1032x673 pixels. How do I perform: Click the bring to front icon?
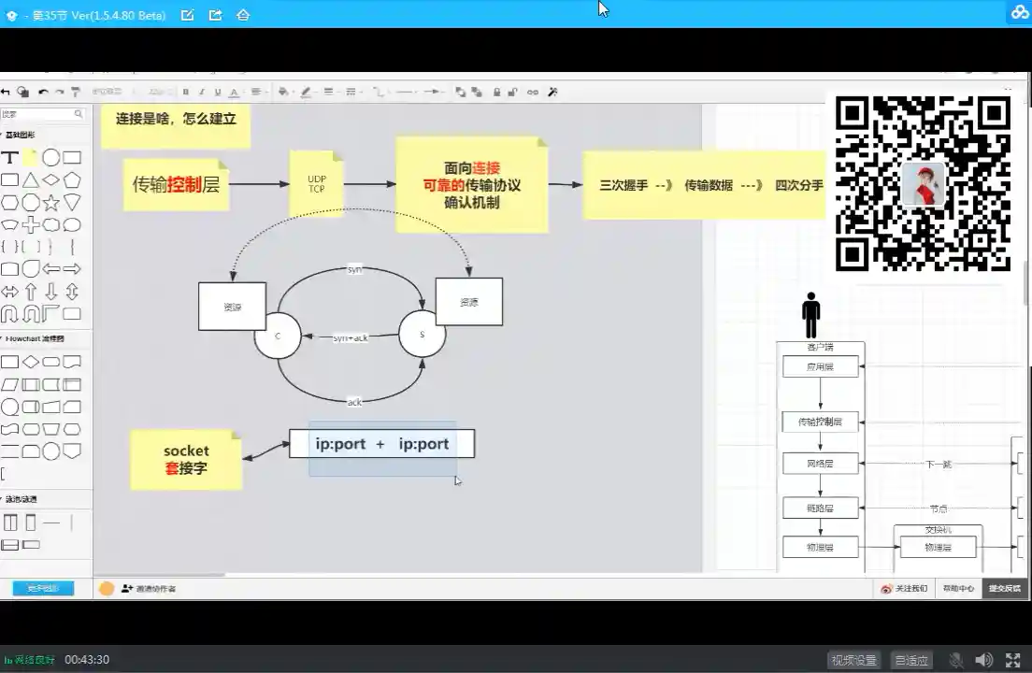point(460,93)
